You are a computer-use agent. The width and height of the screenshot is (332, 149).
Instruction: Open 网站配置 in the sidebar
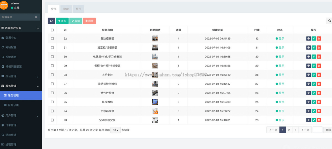tap(21, 47)
